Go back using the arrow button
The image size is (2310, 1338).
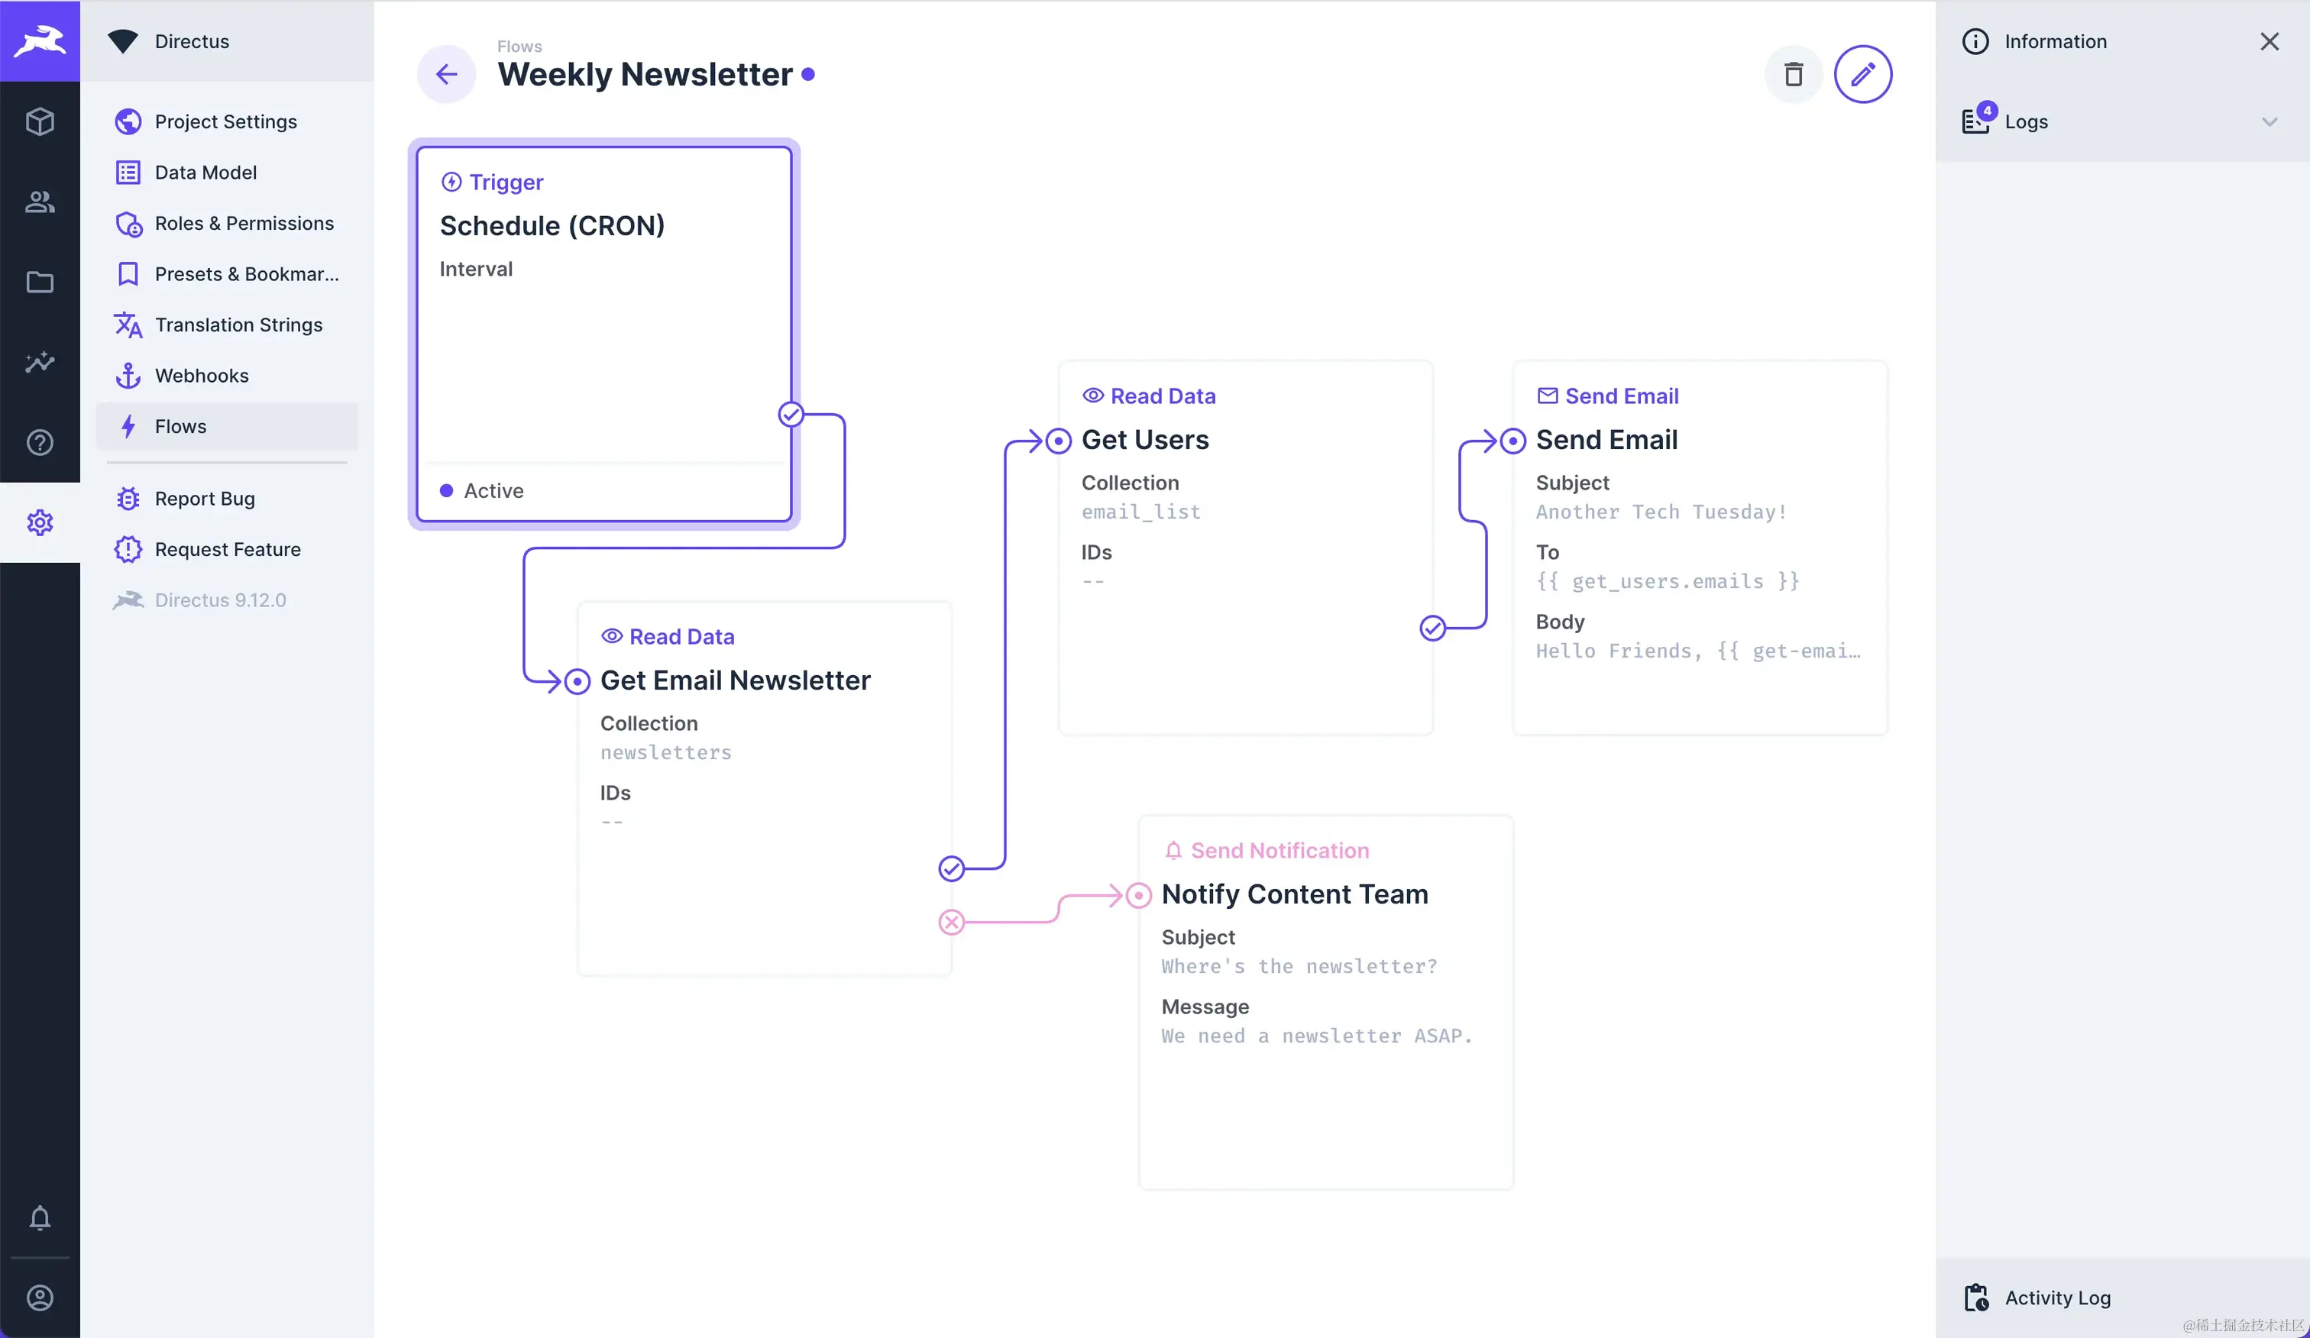pyautogui.click(x=446, y=74)
